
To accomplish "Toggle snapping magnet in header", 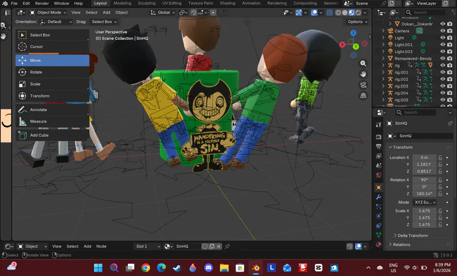I will pos(193,13).
